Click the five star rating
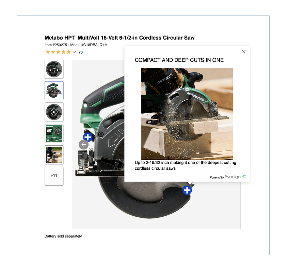 pos(58,52)
